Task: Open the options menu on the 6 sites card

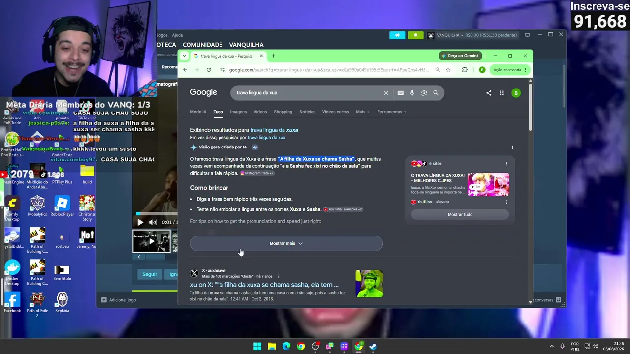Action: [506, 164]
